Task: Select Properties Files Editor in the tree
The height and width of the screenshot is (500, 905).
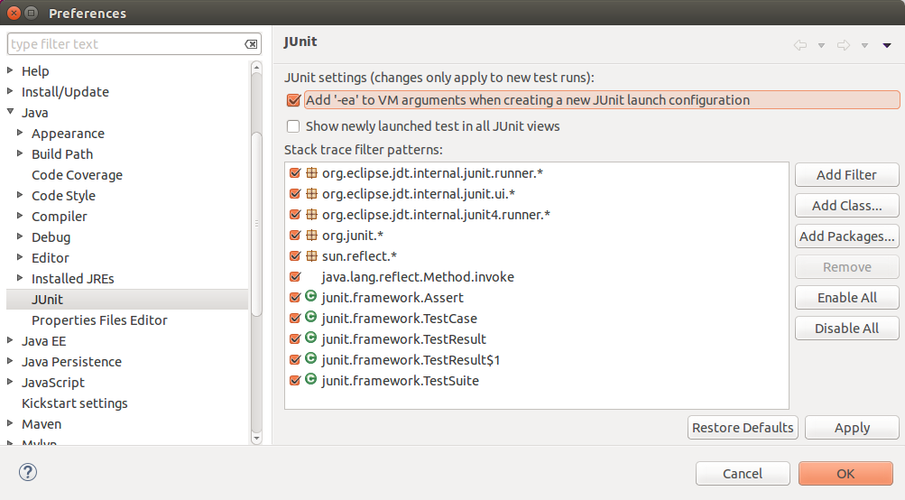Action: 99,320
